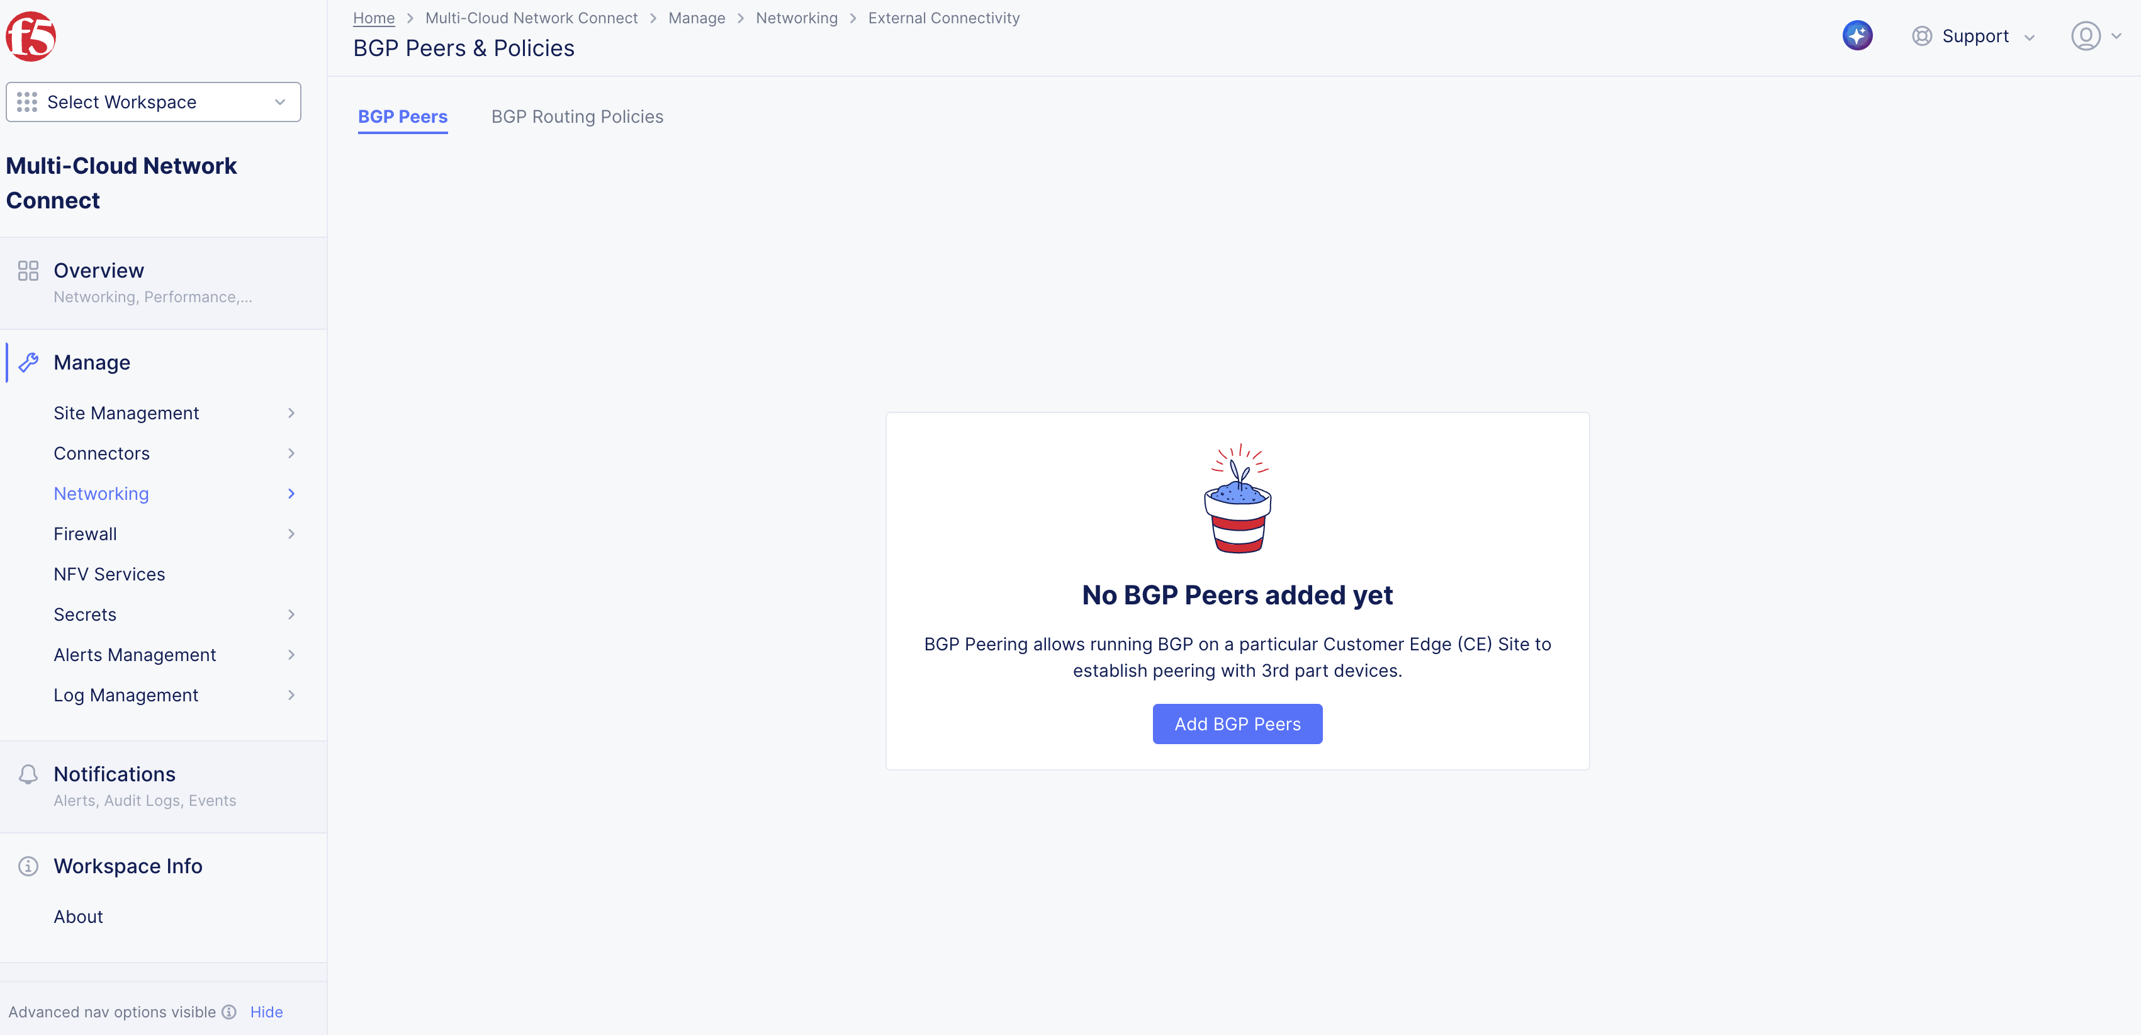Open the Support dropdown menu

pos(1974,37)
